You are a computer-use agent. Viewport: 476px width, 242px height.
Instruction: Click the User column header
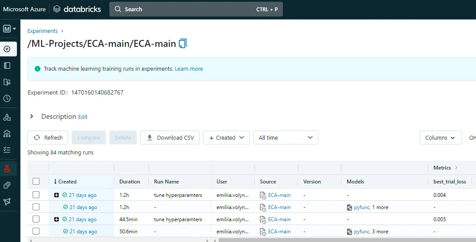point(222,182)
